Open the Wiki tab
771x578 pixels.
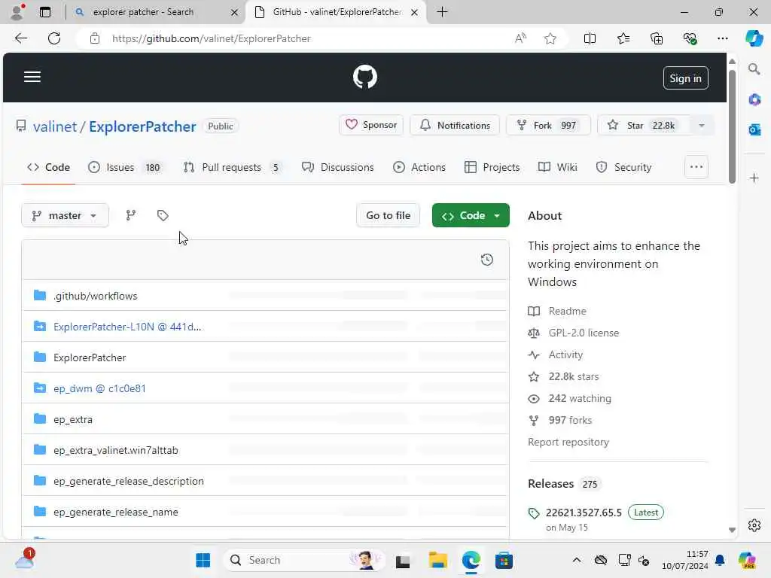[558, 167]
